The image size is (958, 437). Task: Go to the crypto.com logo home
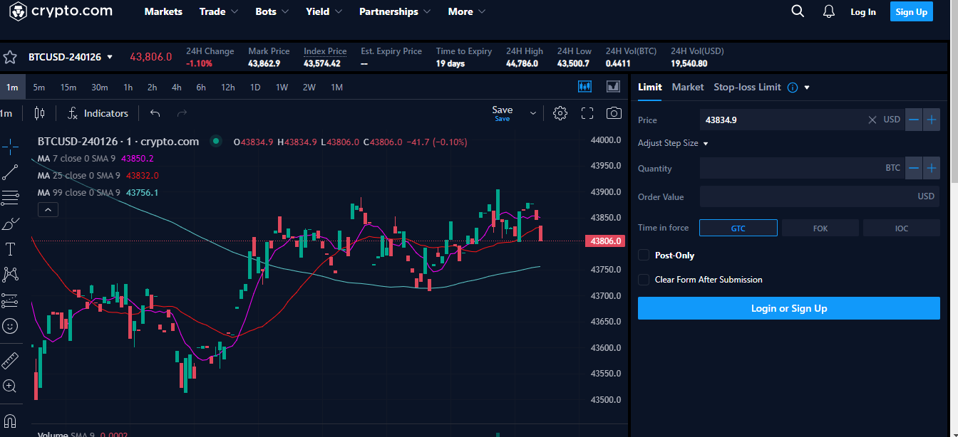click(61, 11)
